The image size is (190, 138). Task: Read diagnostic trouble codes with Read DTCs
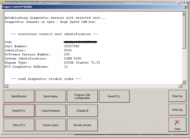(19, 111)
